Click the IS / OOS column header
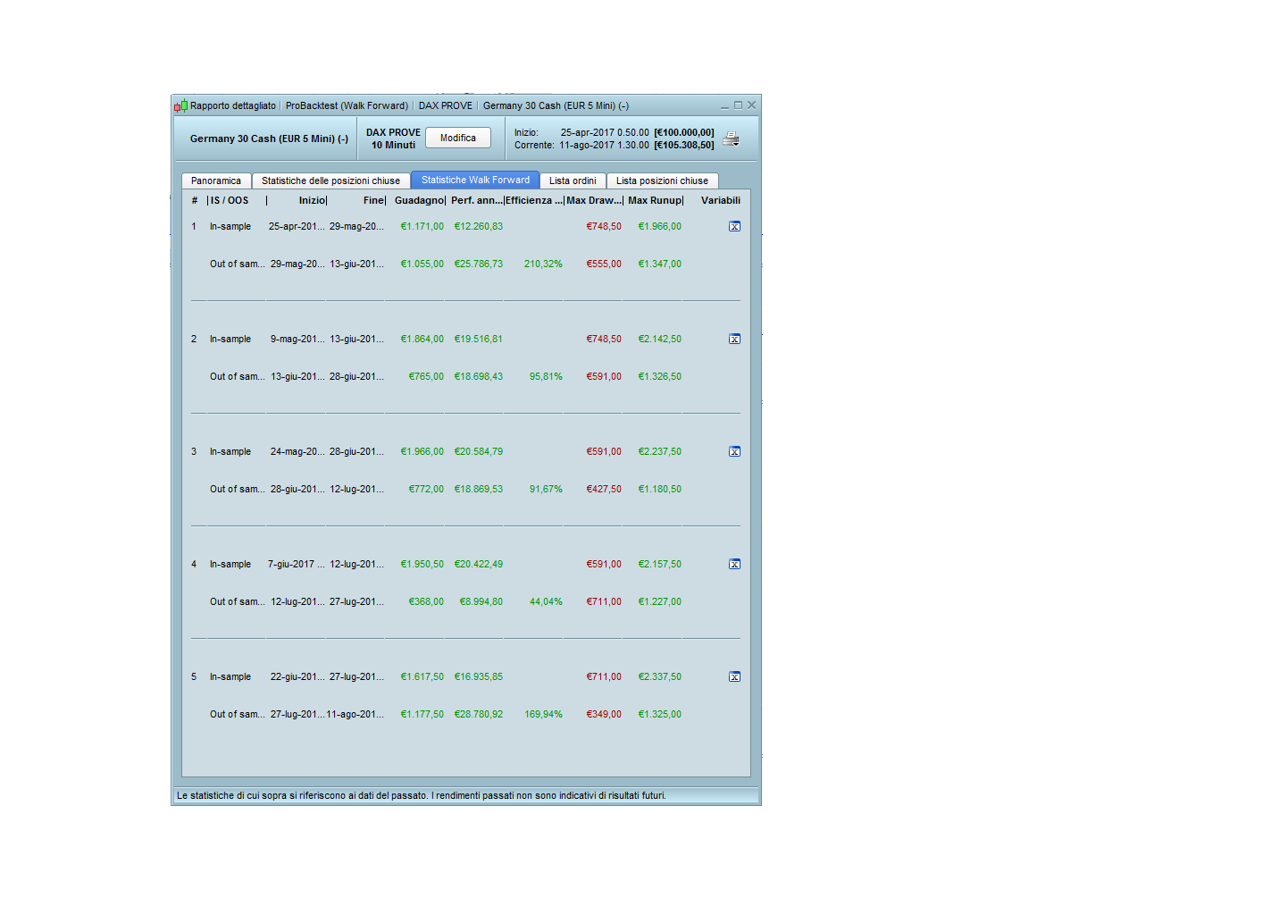This screenshot has width=1263, height=915. coord(230,200)
